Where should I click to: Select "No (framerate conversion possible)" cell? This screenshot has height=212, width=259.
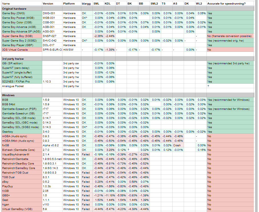point(230,36)
